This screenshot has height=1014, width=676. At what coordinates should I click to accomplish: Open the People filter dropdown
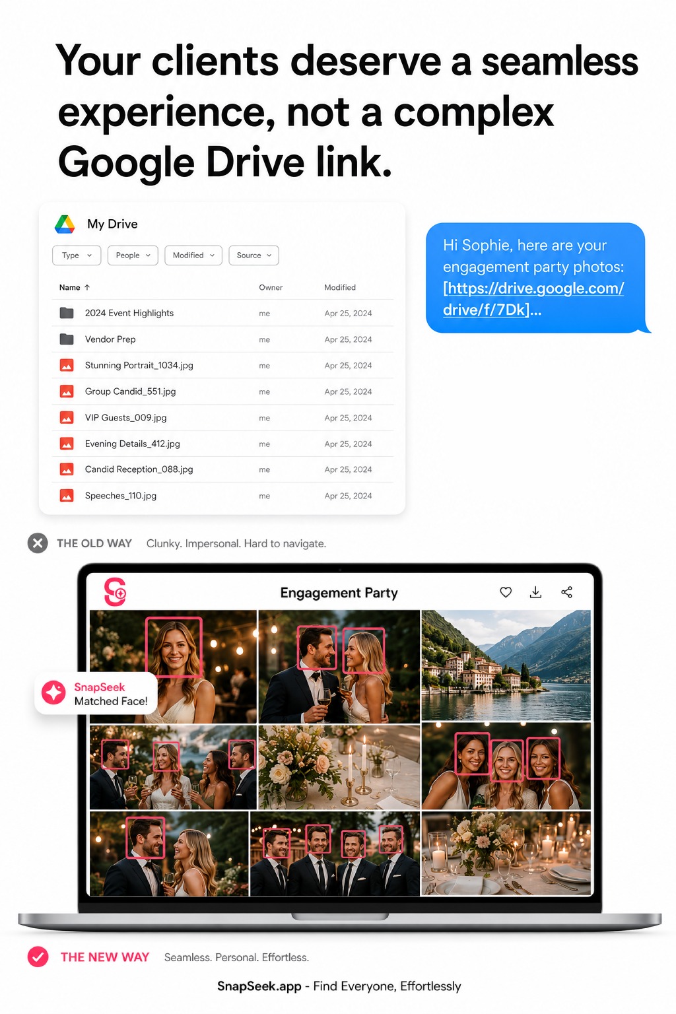(133, 255)
